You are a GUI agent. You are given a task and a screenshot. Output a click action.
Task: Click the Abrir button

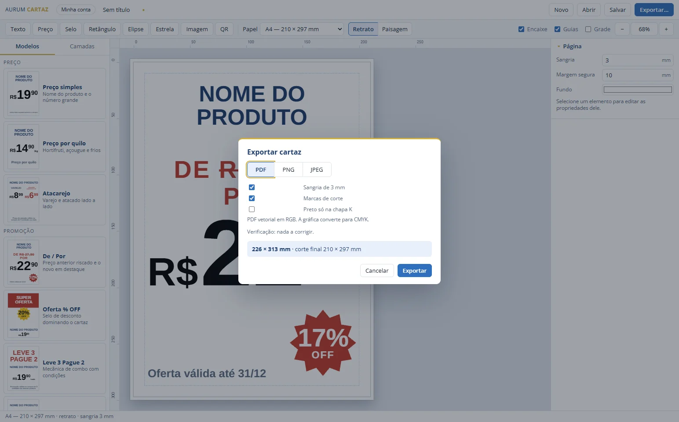click(589, 10)
